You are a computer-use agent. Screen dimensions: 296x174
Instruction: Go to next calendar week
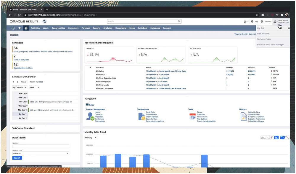(17, 82)
